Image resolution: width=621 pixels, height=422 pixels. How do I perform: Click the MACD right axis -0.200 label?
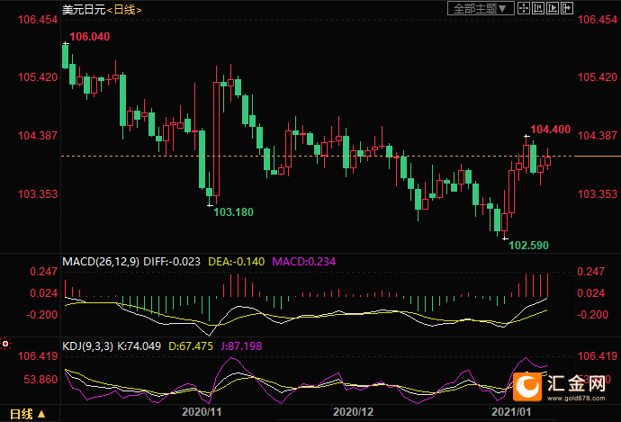coord(591,315)
